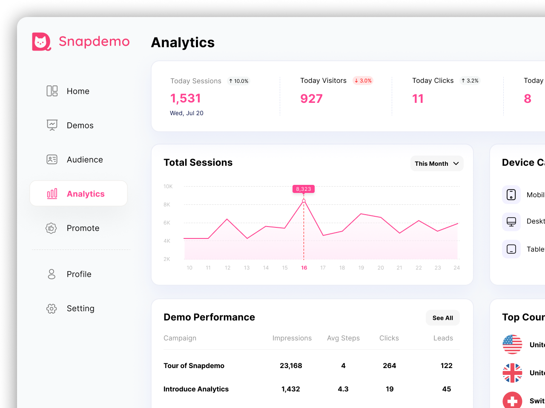The height and width of the screenshot is (408, 545).
Task: Click the Avg Steps column header
Action: 343,338
